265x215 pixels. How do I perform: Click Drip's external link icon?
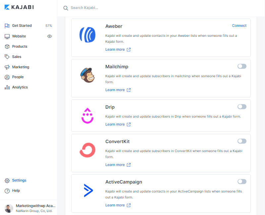(129, 125)
